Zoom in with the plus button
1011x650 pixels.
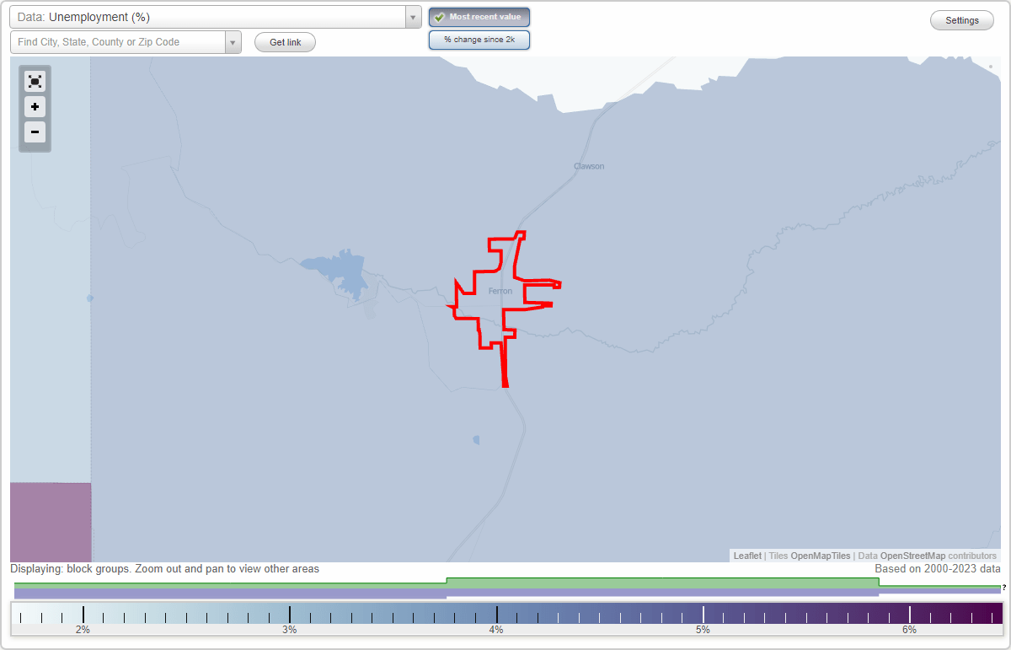coord(35,107)
